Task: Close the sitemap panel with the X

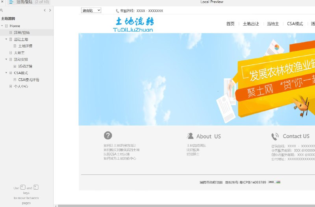Action: tap(2, 2)
